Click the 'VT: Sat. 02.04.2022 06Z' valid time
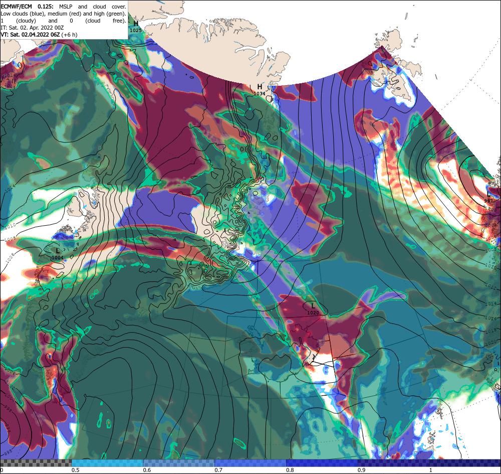Screen dimensions: 501x474 coord(30,35)
